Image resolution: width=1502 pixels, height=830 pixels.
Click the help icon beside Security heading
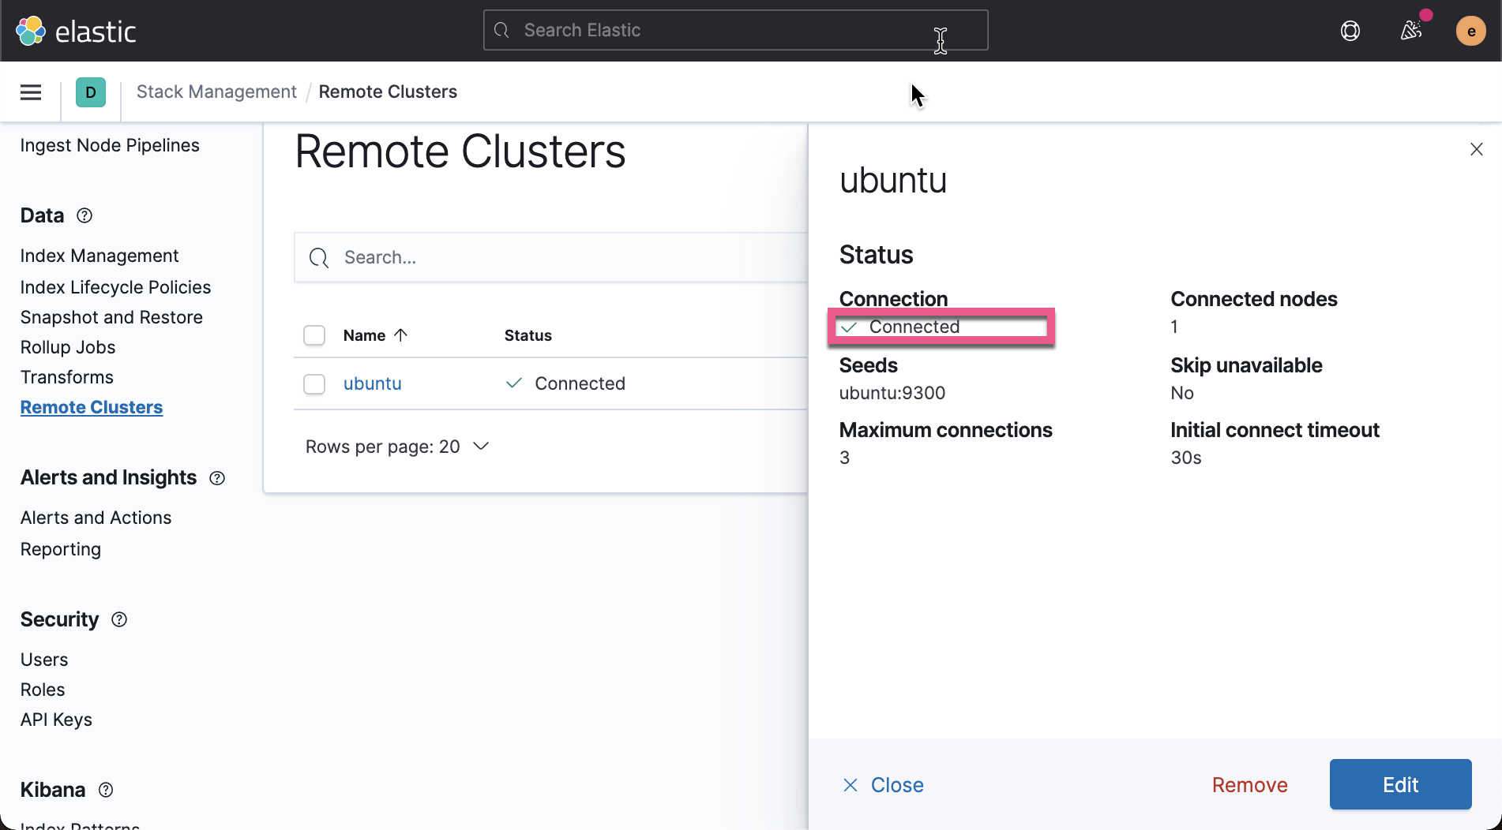point(118,620)
